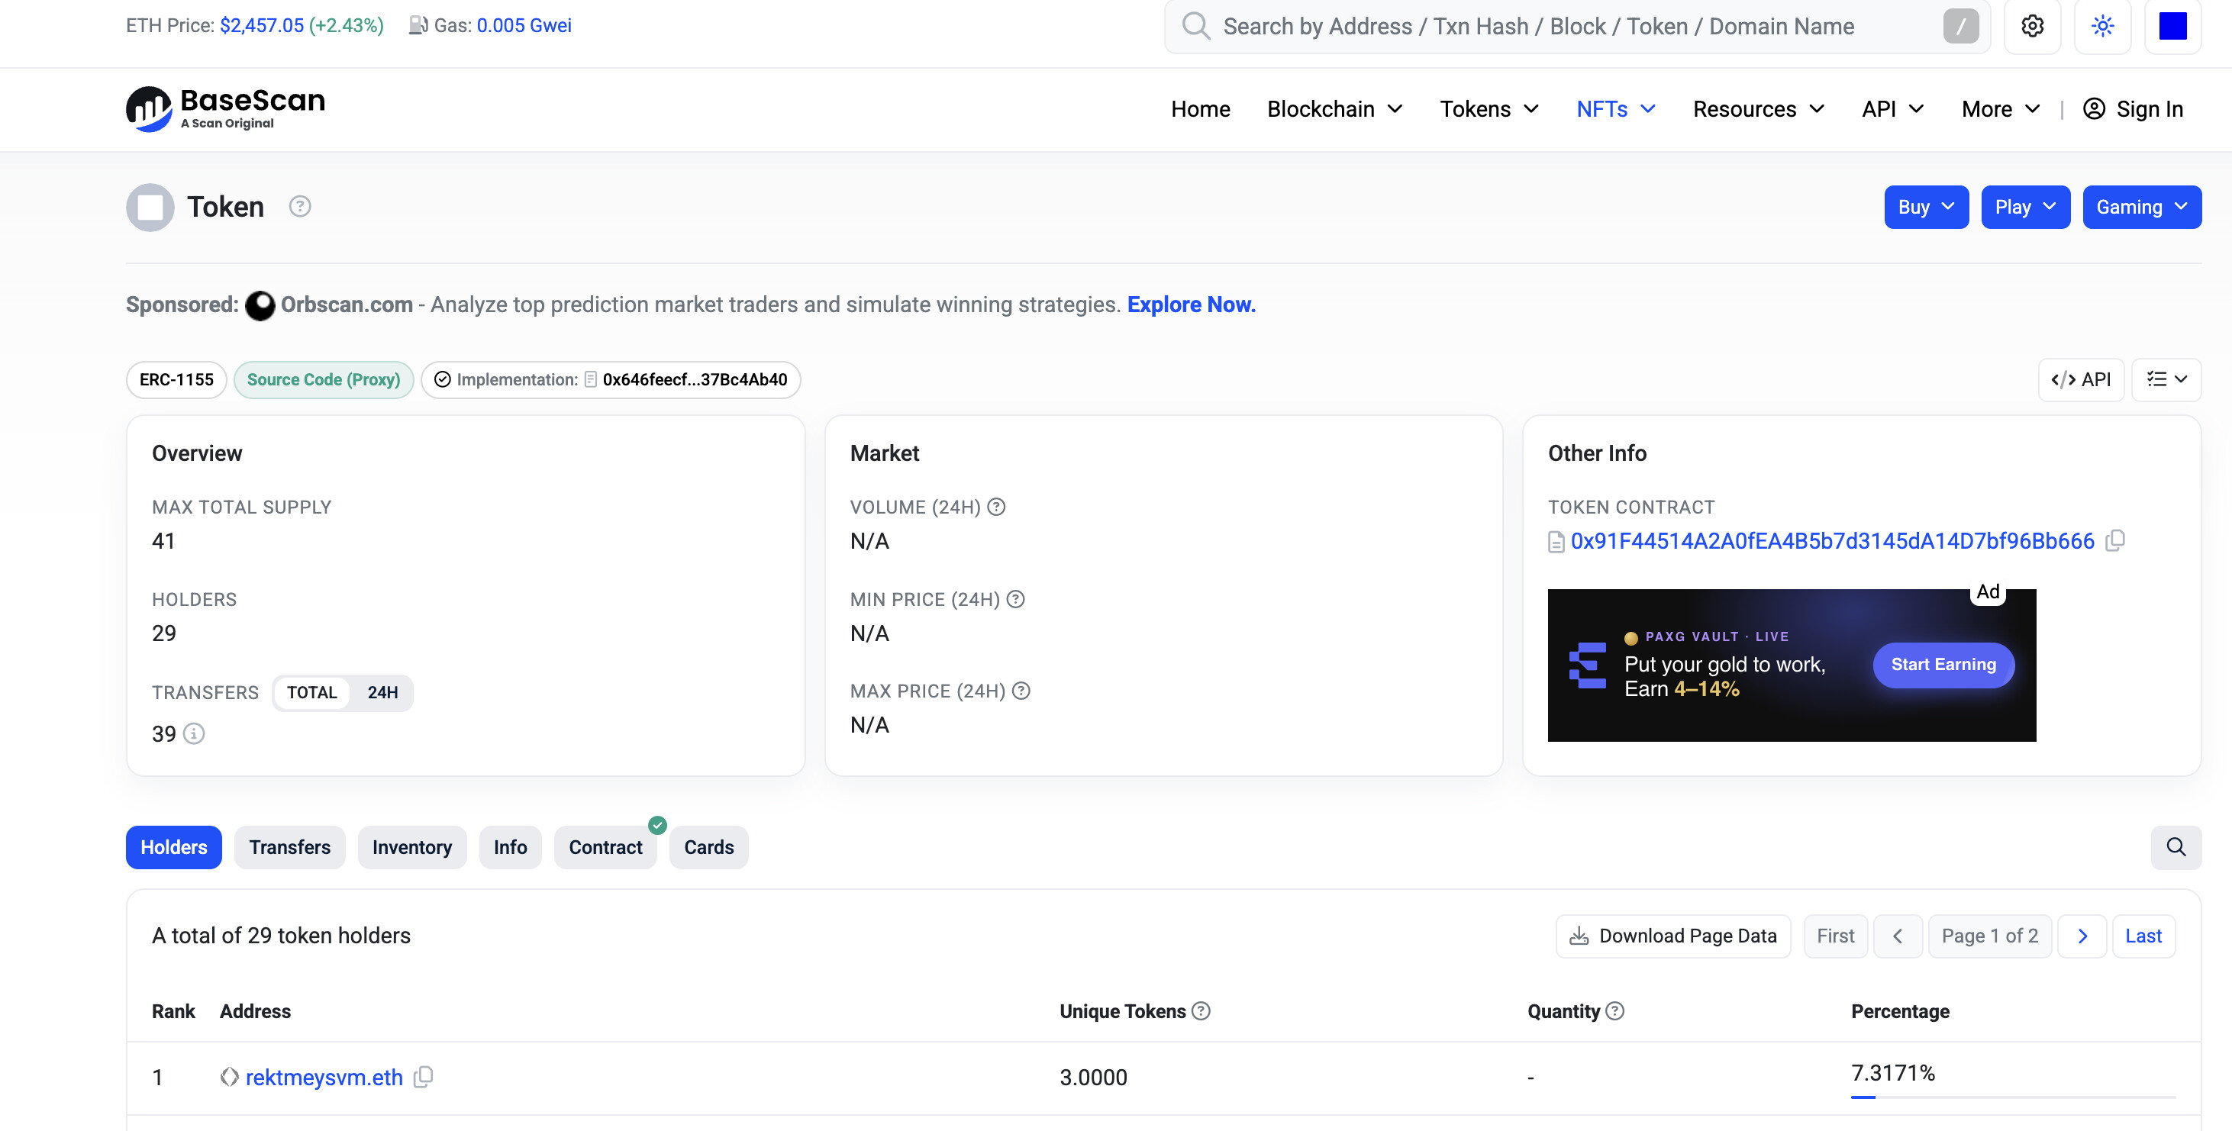Switch transfers view to TOTAL
The width and height of the screenshot is (2232, 1131).
(312, 693)
